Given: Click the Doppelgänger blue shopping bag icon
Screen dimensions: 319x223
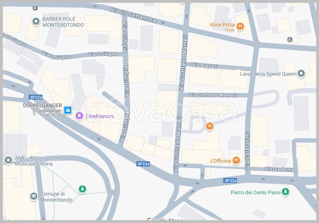Looking at the screenshot, I should 68,110.
